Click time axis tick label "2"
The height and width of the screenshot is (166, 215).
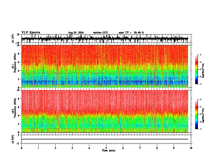point(55,148)
